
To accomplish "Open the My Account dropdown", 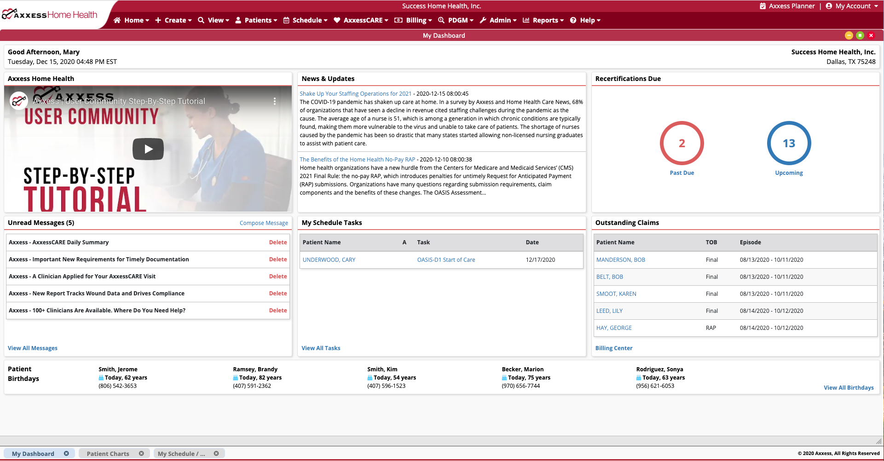I will coord(853,6).
